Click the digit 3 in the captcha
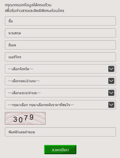This screenshot has width=120, height=158. [15, 119]
